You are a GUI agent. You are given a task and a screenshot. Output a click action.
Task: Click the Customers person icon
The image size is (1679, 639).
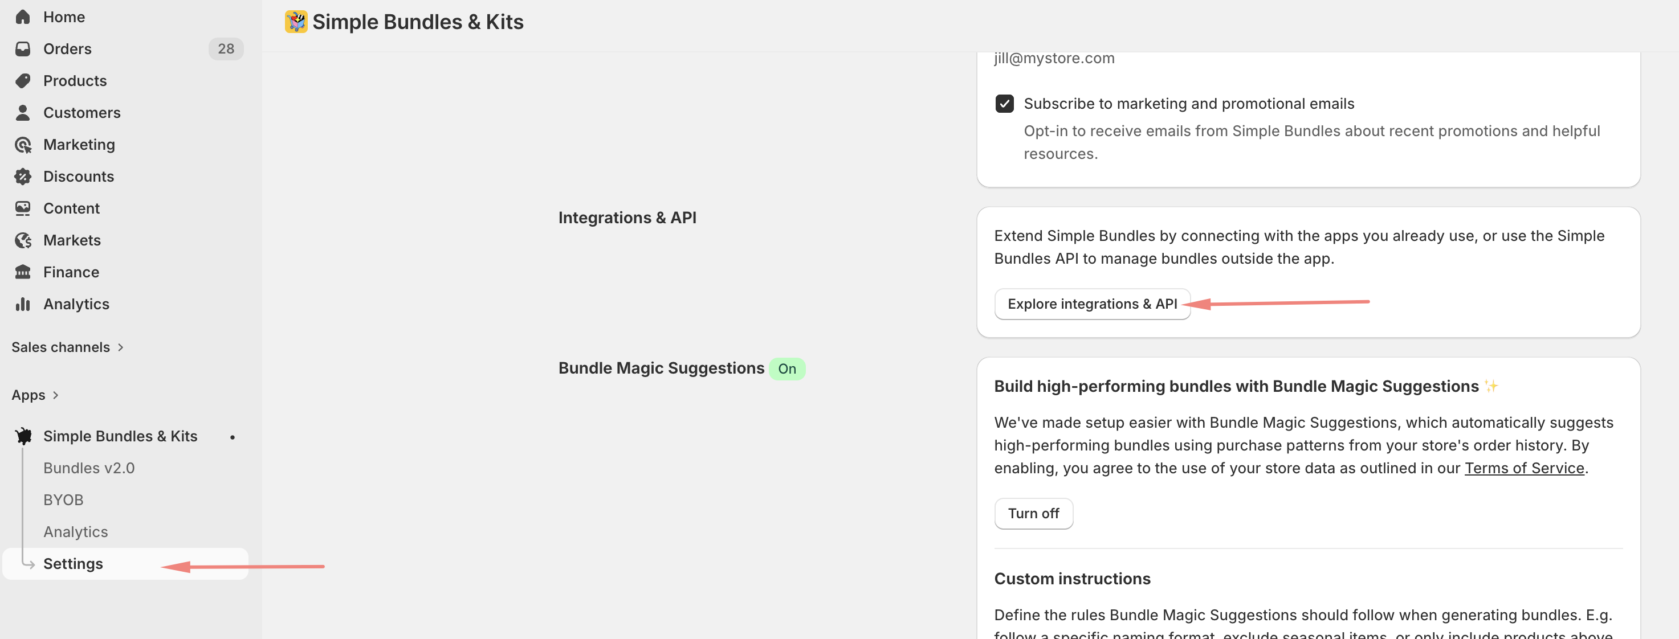(23, 113)
